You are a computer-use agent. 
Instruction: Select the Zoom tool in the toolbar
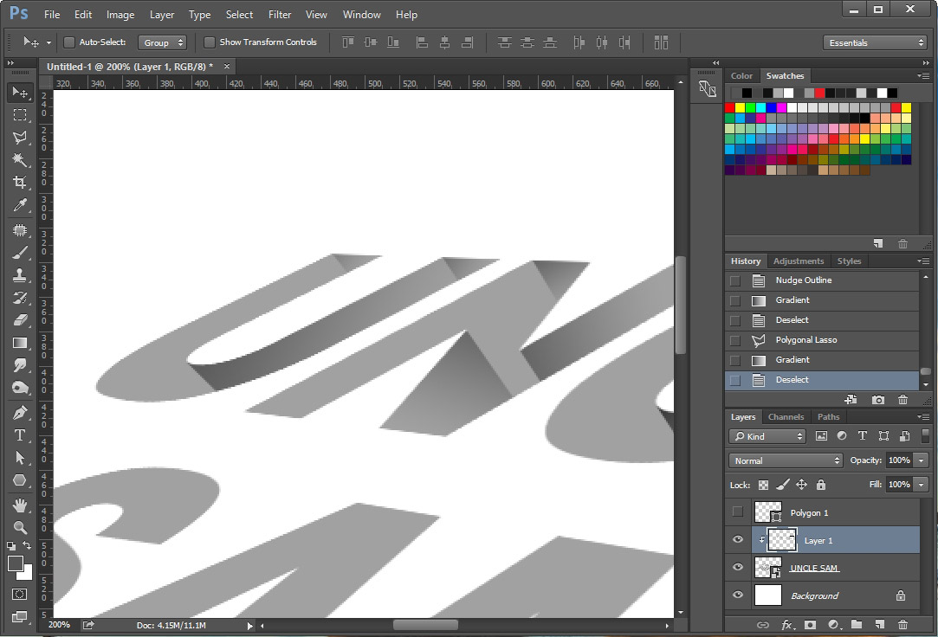(x=20, y=527)
